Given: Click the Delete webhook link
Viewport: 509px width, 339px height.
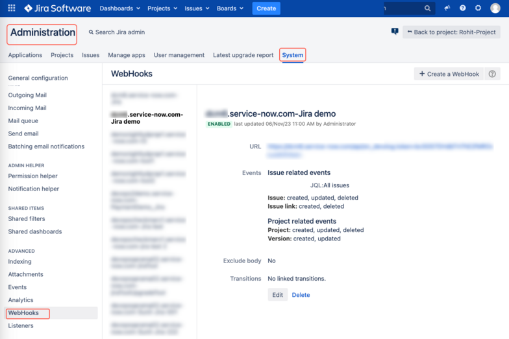Looking at the screenshot, I should pyautogui.click(x=301, y=295).
